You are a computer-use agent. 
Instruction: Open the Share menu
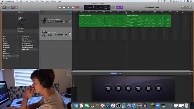(x=42, y=1)
